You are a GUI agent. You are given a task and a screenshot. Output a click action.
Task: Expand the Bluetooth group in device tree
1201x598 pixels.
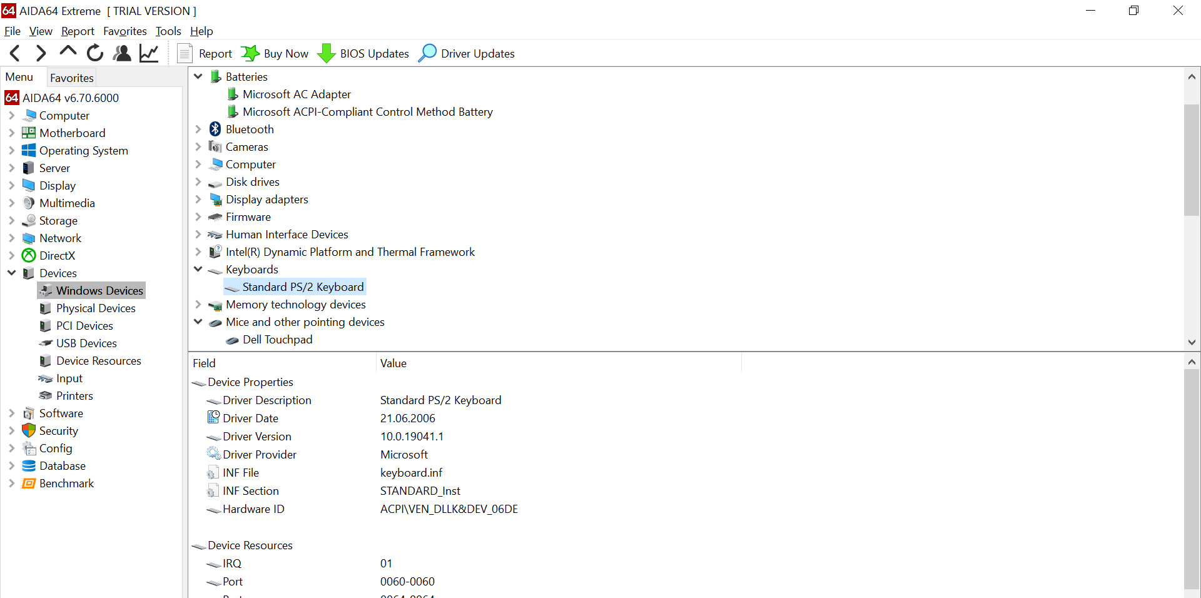pos(198,129)
